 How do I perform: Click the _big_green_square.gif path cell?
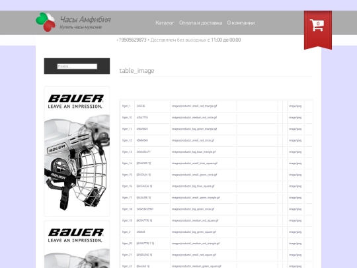click(x=203, y=232)
